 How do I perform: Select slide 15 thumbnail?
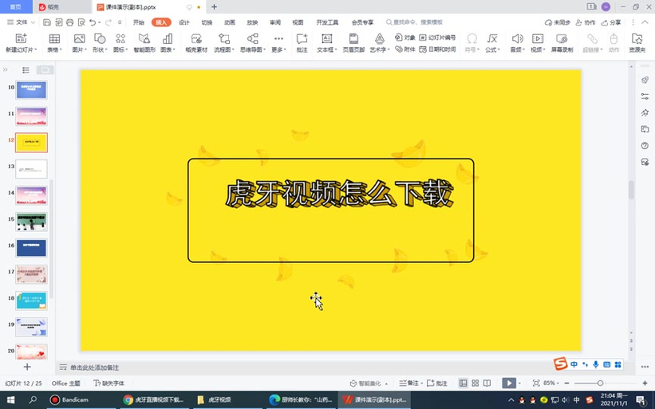pyautogui.click(x=31, y=222)
